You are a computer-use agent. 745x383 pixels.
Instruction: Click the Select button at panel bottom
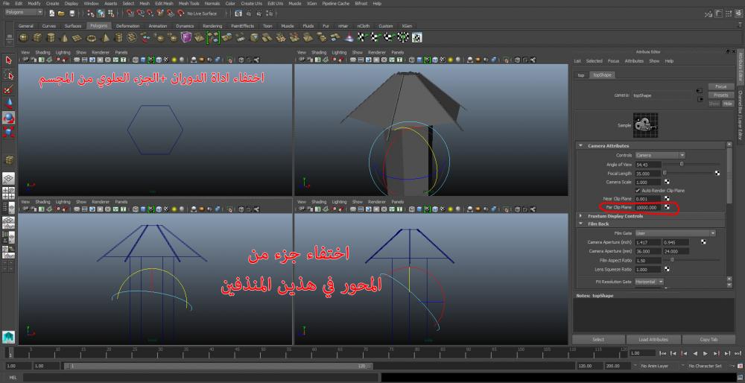(598, 340)
